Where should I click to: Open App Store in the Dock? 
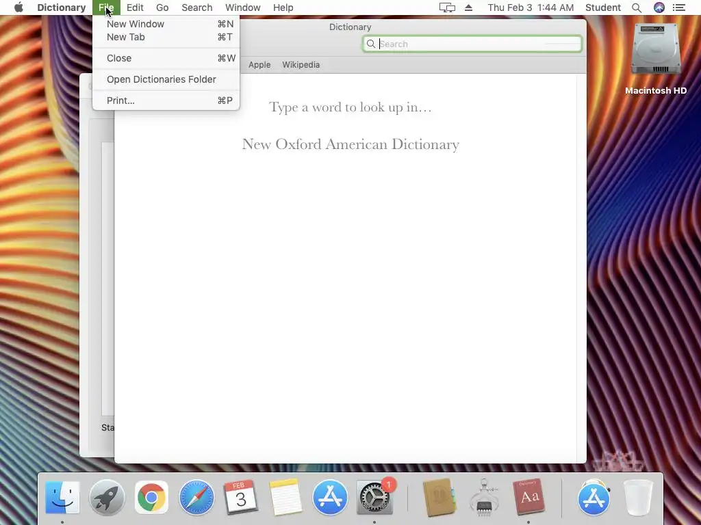click(330, 497)
